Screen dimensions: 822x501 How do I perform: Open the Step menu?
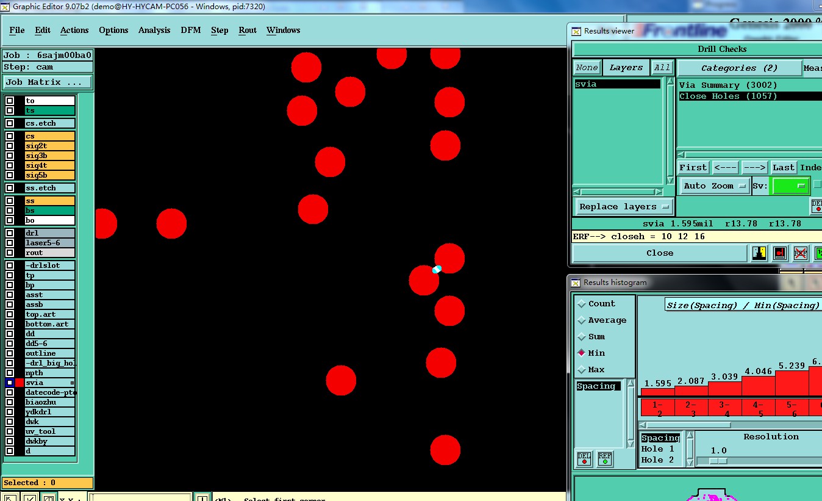click(x=220, y=30)
